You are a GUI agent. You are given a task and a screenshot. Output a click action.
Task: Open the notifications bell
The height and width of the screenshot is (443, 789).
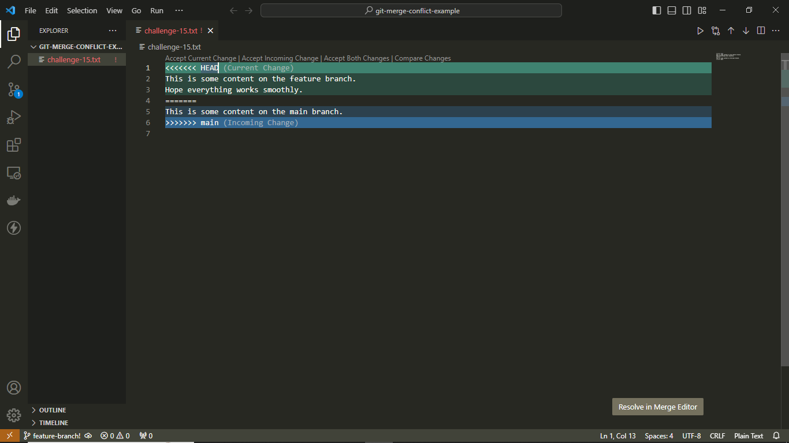point(776,436)
